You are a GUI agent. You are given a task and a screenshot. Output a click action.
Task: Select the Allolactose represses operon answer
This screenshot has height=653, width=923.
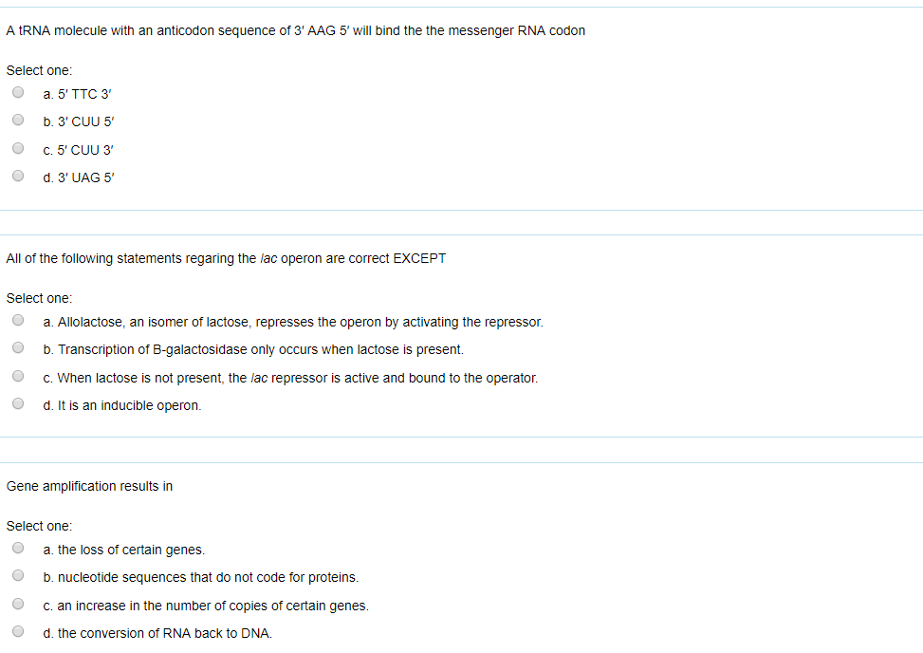coord(17,319)
